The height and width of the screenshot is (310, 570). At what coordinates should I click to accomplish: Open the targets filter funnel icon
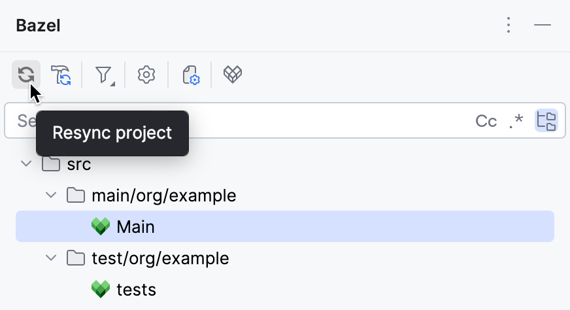pyautogui.click(x=103, y=75)
